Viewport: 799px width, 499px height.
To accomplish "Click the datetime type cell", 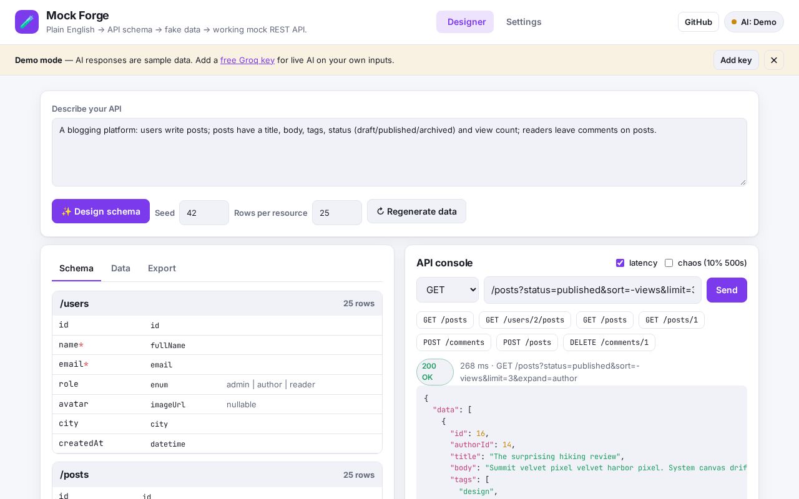I will tap(168, 444).
